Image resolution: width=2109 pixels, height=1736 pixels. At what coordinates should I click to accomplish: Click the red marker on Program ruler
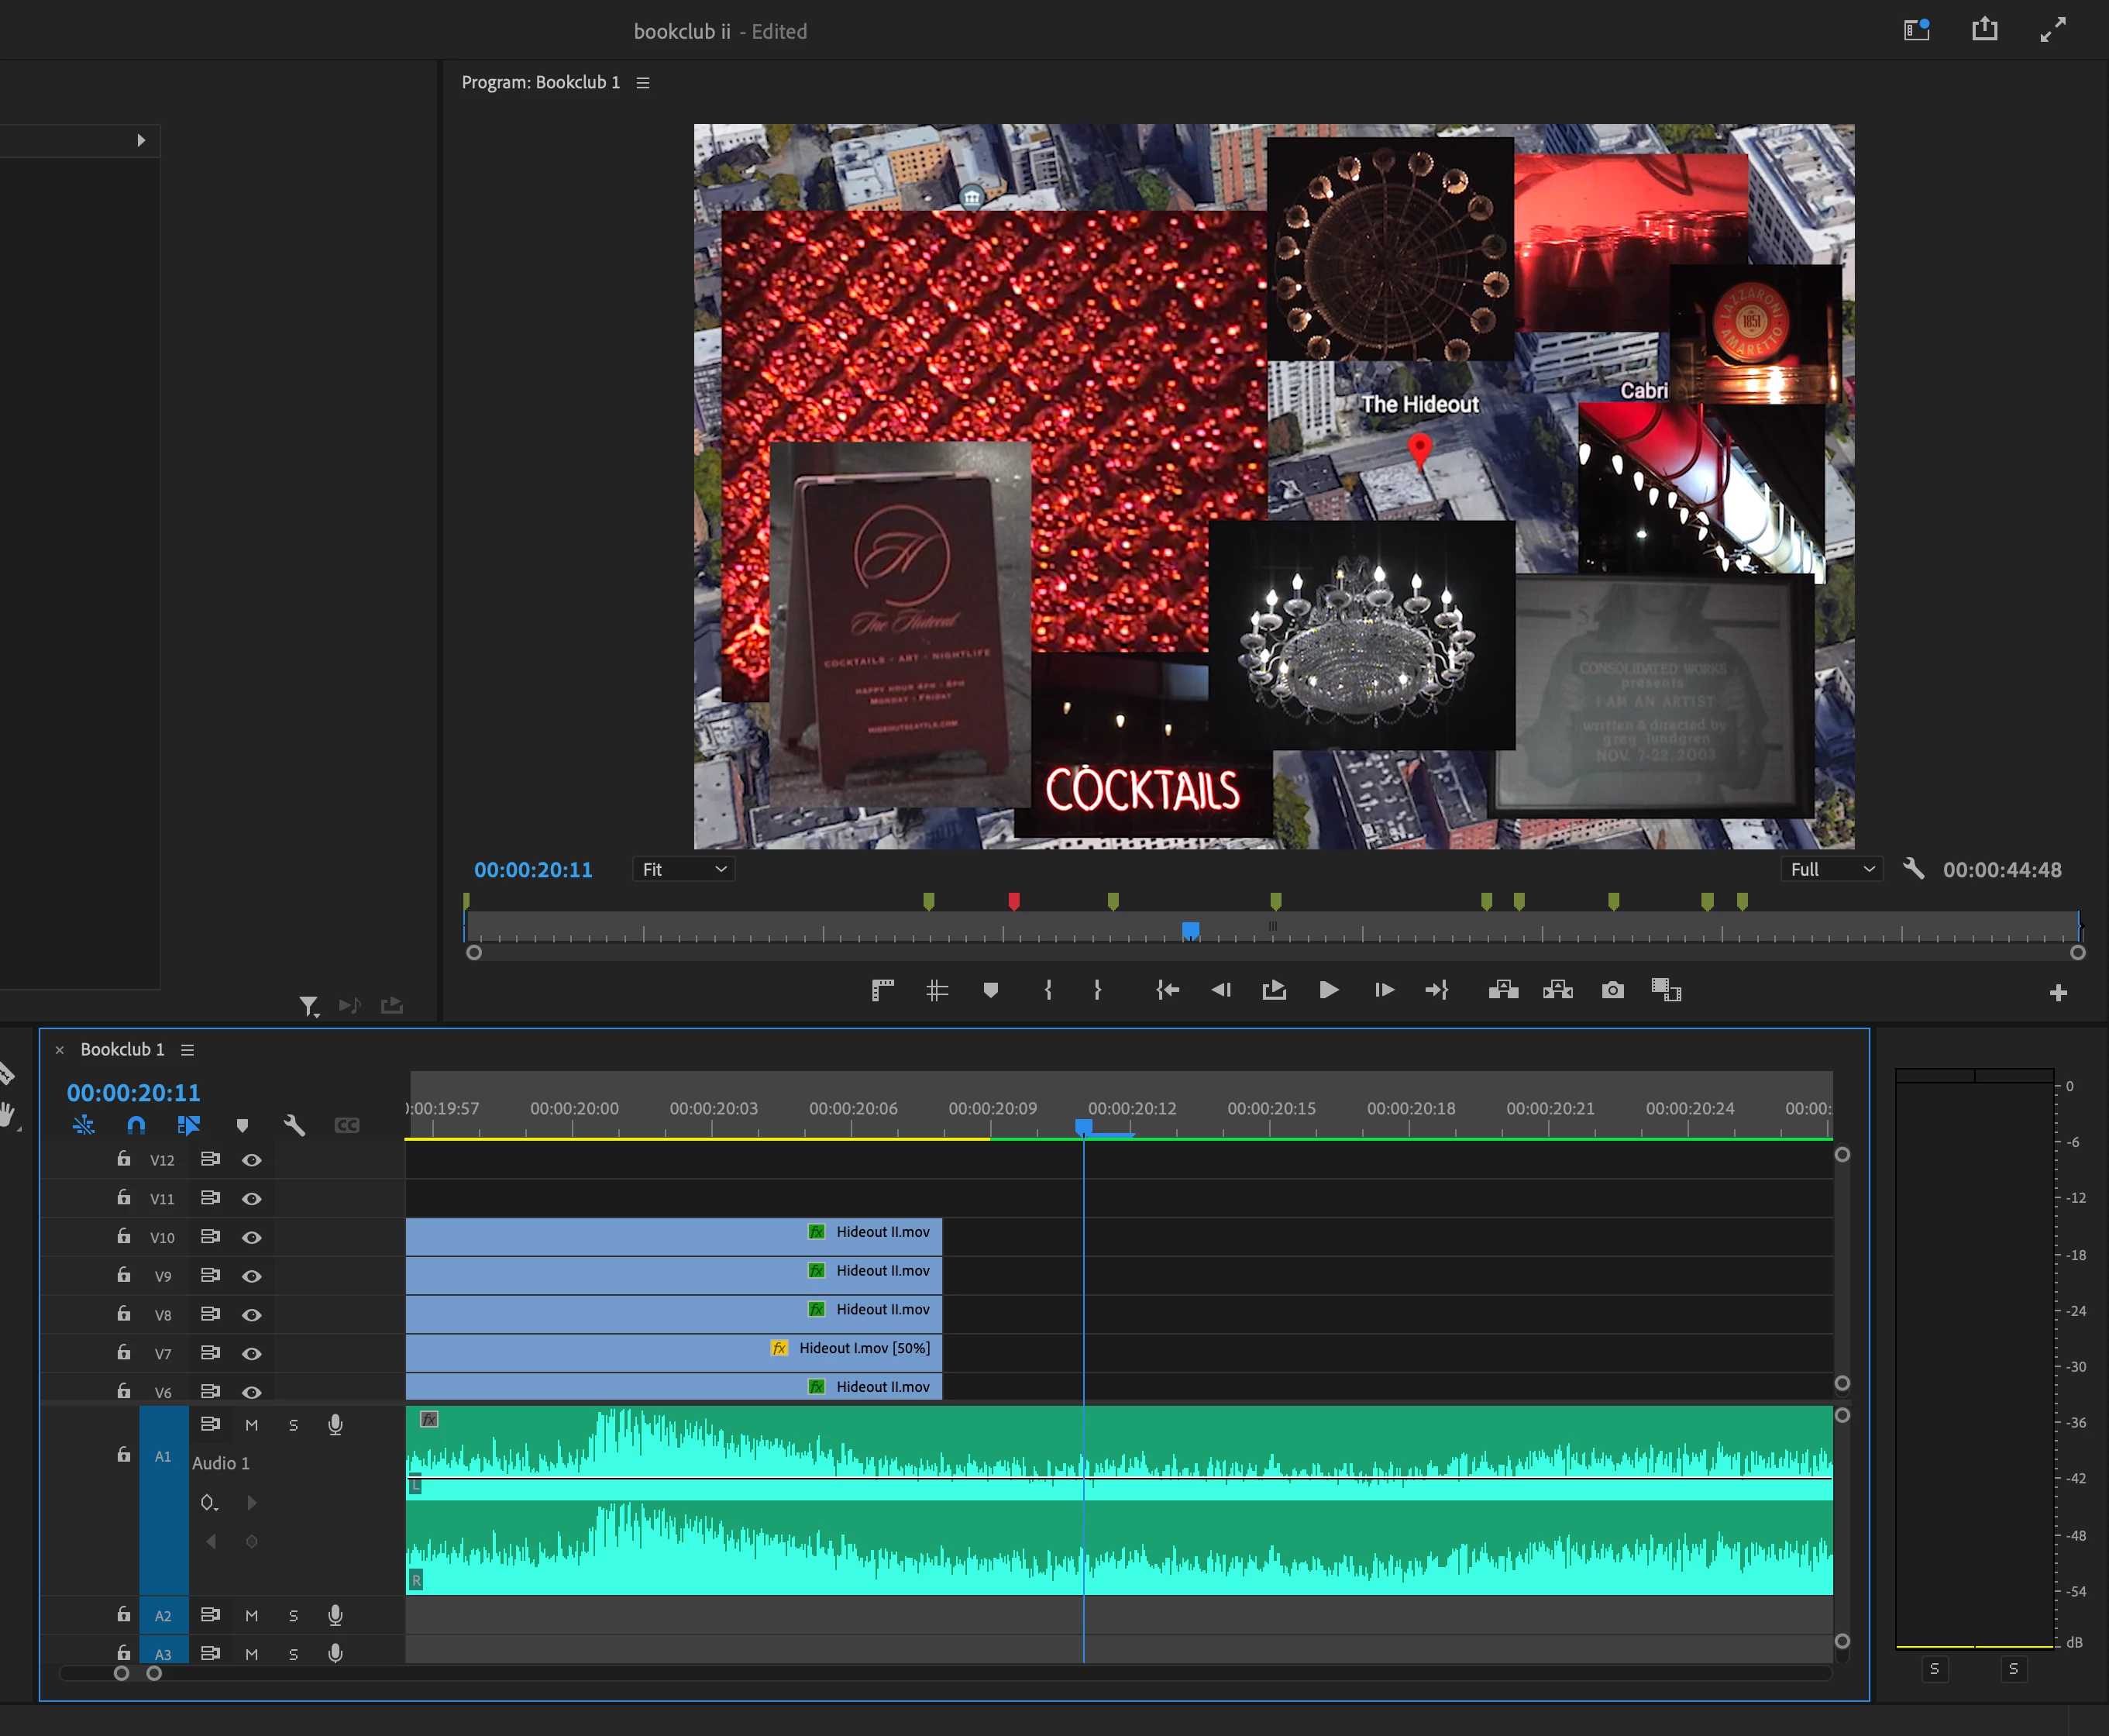(1013, 901)
